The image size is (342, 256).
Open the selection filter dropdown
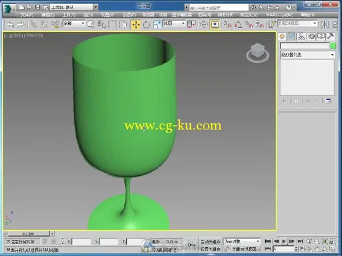click(x=74, y=23)
